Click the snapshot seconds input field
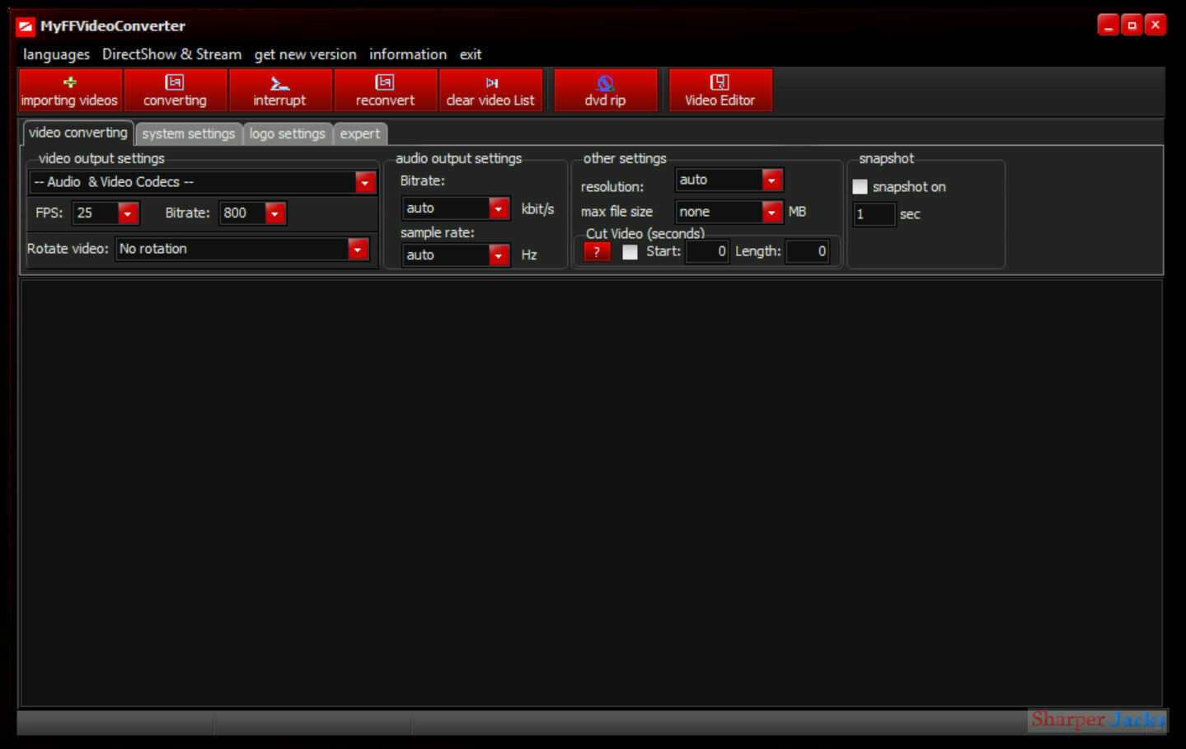 coord(874,214)
